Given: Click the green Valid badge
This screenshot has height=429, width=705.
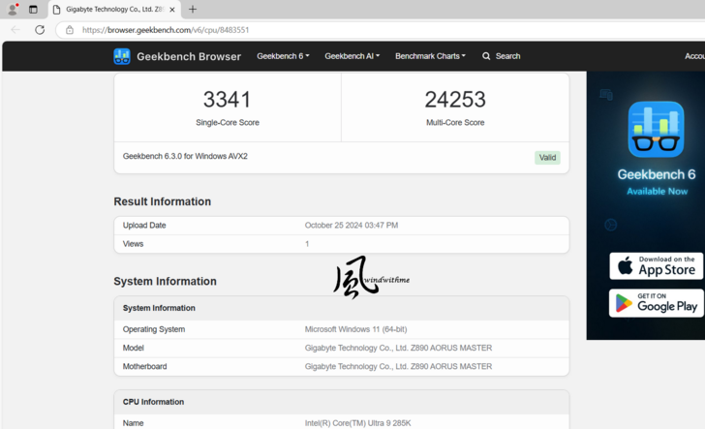Looking at the screenshot, I should point(547,158).
